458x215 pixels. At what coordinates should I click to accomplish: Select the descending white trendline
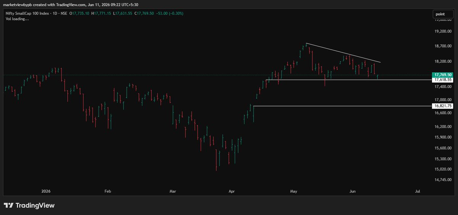pyautogui.click(x=343, y=53)
